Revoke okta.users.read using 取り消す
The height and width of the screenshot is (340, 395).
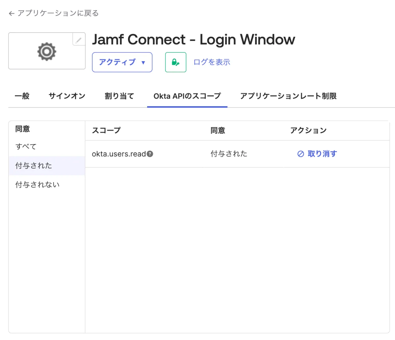point(317,154)
